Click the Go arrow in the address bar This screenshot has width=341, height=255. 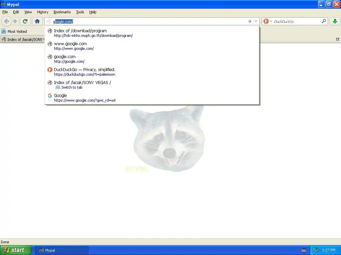pyautogui.click(x=250, y=21)
